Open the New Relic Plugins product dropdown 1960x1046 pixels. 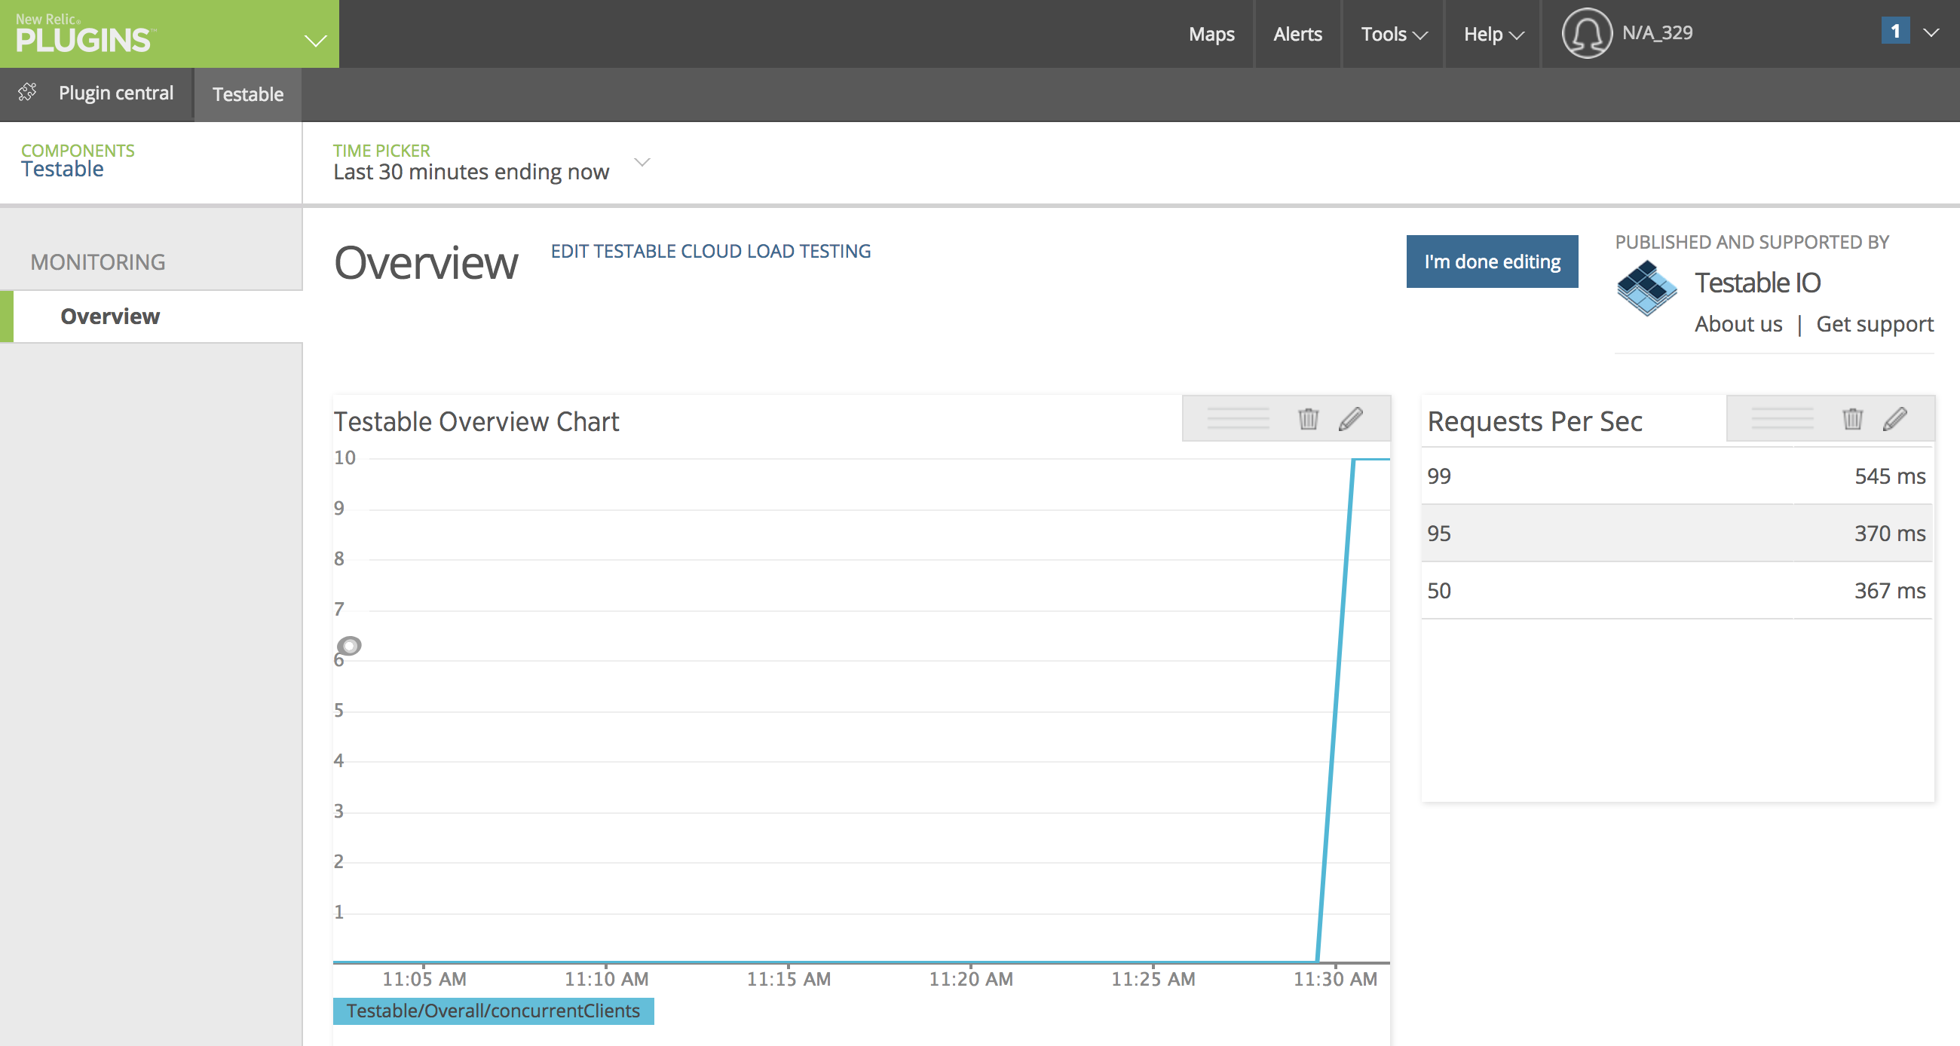click(x=169, y=34)
